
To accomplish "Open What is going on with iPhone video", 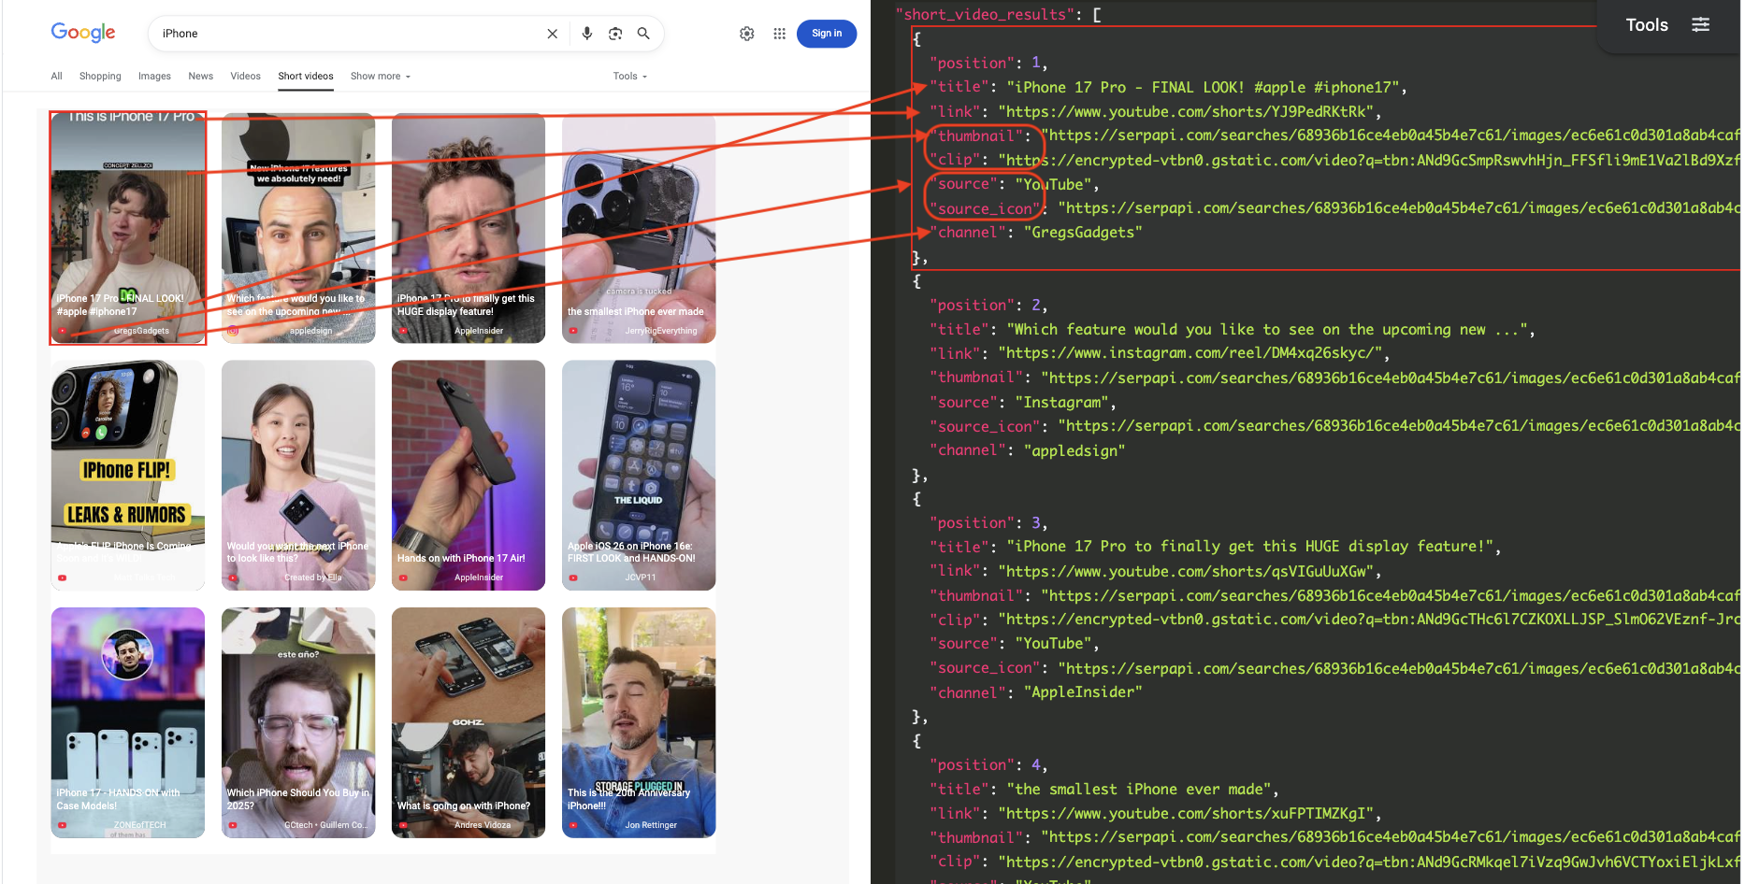I will (x=469, y=723).
